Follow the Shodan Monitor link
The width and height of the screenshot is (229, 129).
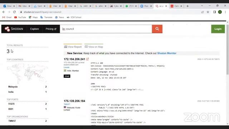(167, 53)
